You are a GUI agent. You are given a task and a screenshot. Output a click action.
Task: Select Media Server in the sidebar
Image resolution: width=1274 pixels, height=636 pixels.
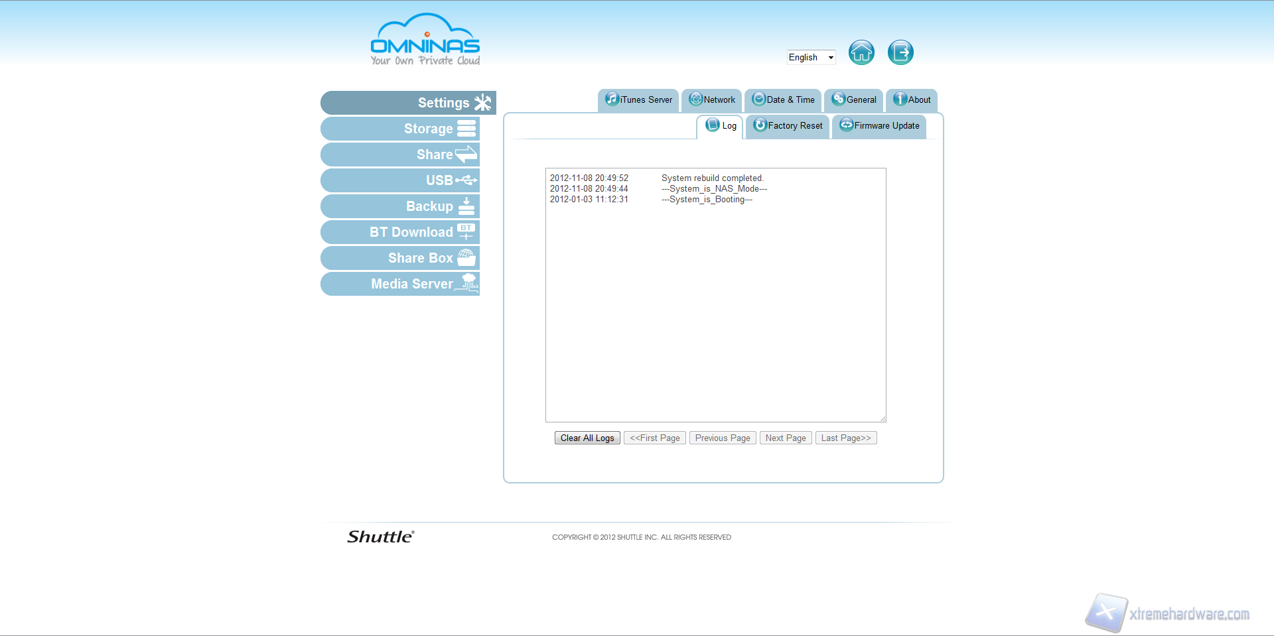tap(400, 284)
